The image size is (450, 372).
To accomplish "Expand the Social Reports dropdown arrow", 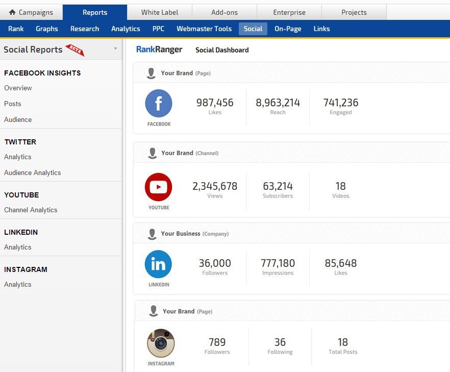I will point(115,49).
